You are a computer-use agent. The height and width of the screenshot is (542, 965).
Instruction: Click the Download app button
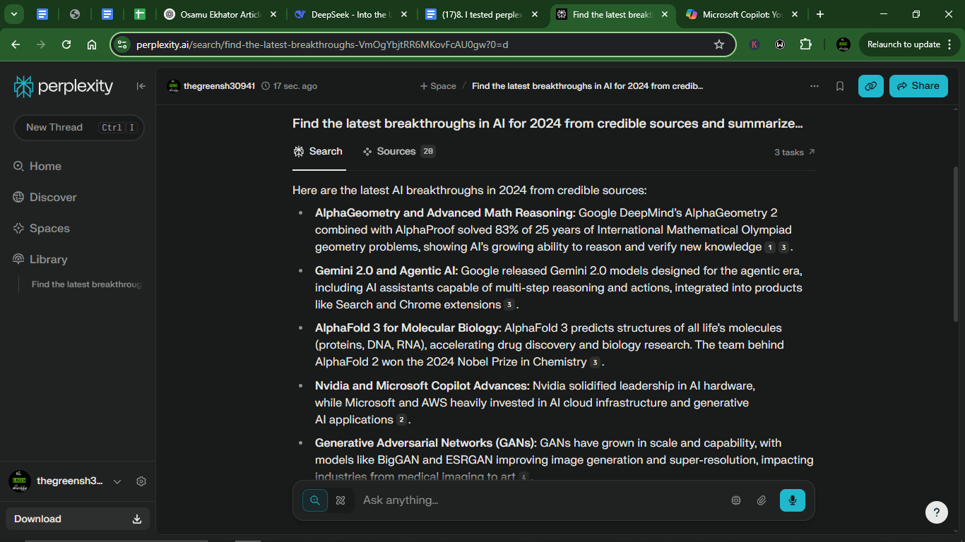pyautogui.click(x=78, y=519)
